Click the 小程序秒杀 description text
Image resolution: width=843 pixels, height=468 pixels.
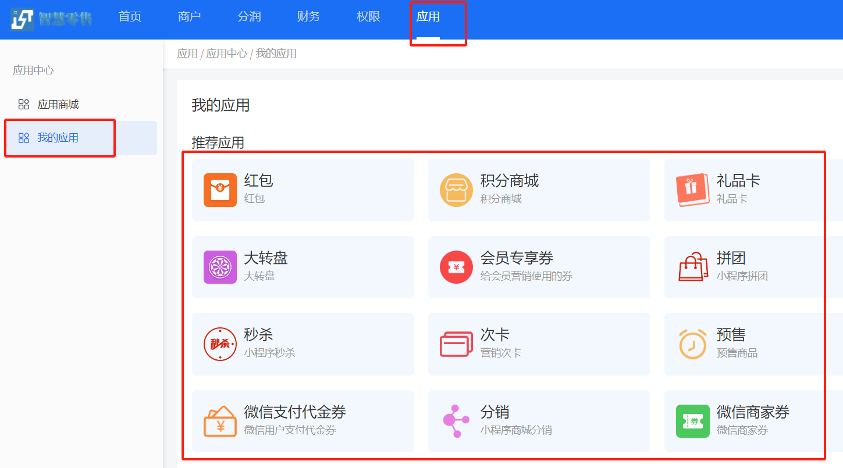pyautogui.click(x=270, y=353)
